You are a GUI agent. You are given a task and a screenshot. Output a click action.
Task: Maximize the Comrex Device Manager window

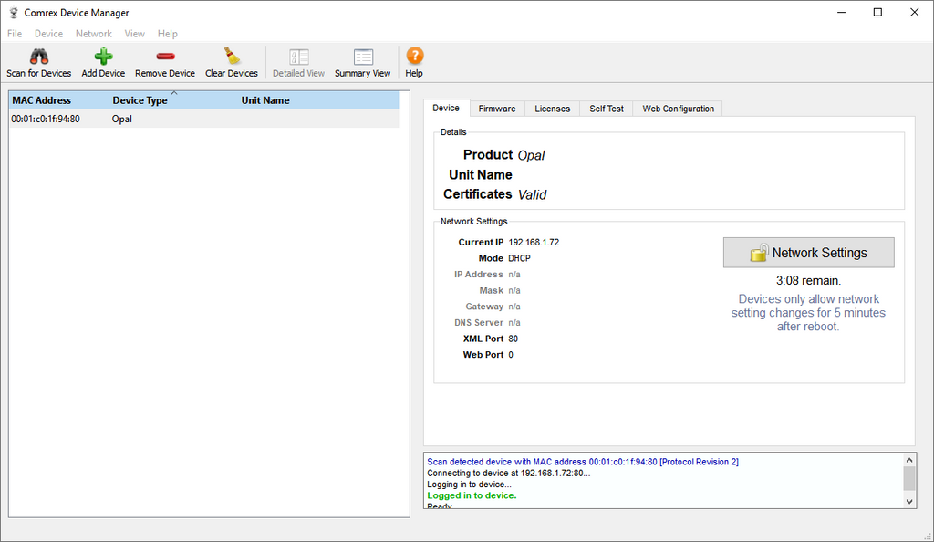tap(877, 13)
